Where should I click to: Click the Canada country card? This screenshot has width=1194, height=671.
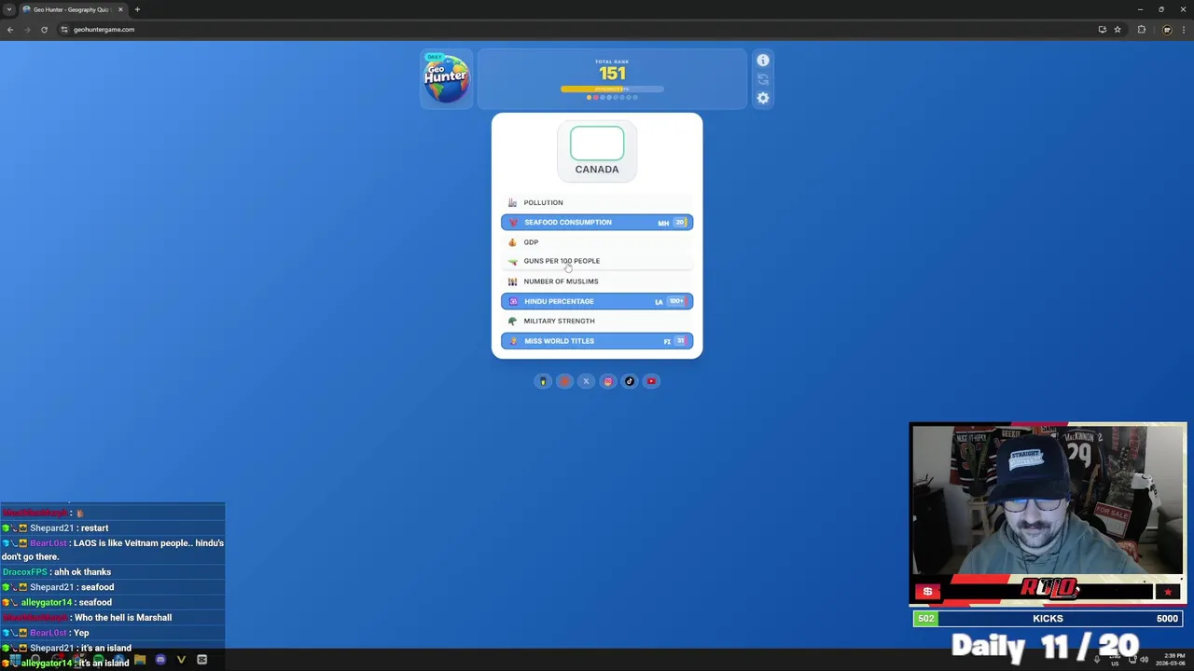click(x=597, y=151)
